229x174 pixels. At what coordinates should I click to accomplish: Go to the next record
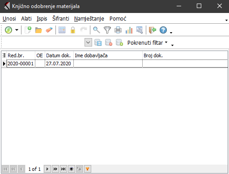click(47, 169)
